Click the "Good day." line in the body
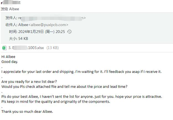 10,62
